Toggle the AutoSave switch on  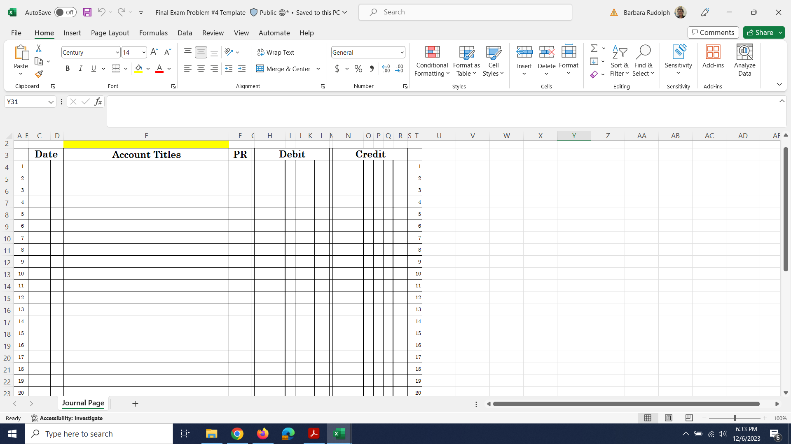pos(65,12)
